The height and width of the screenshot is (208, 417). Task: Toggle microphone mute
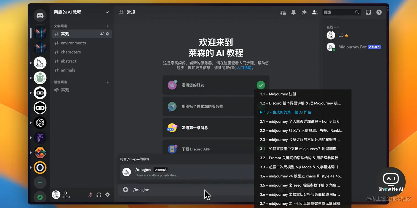pyautogui.click(x=90, y=195)
